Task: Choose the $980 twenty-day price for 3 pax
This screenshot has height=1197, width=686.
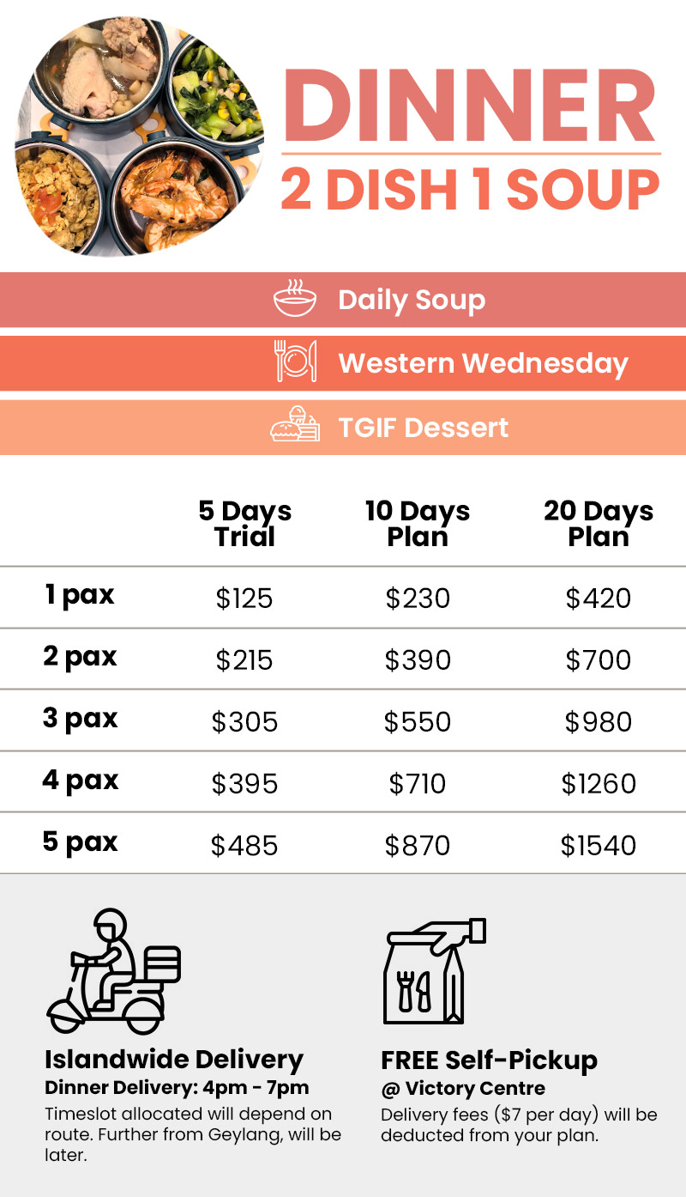Action: point(599,722)
